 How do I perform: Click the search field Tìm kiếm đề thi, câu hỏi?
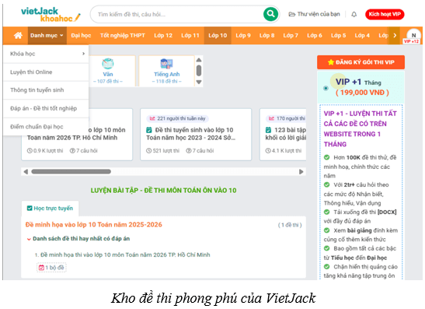(179, 14)
